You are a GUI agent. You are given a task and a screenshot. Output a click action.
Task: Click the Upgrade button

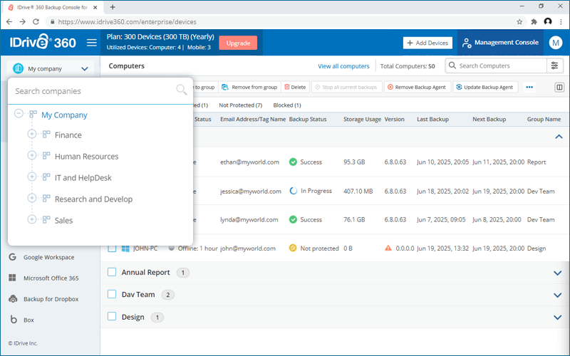coord(238,43)
